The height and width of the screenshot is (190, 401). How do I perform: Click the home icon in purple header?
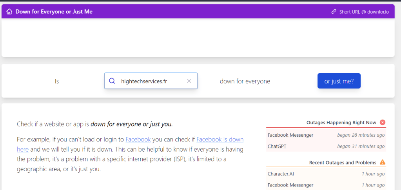click(9, 11)
